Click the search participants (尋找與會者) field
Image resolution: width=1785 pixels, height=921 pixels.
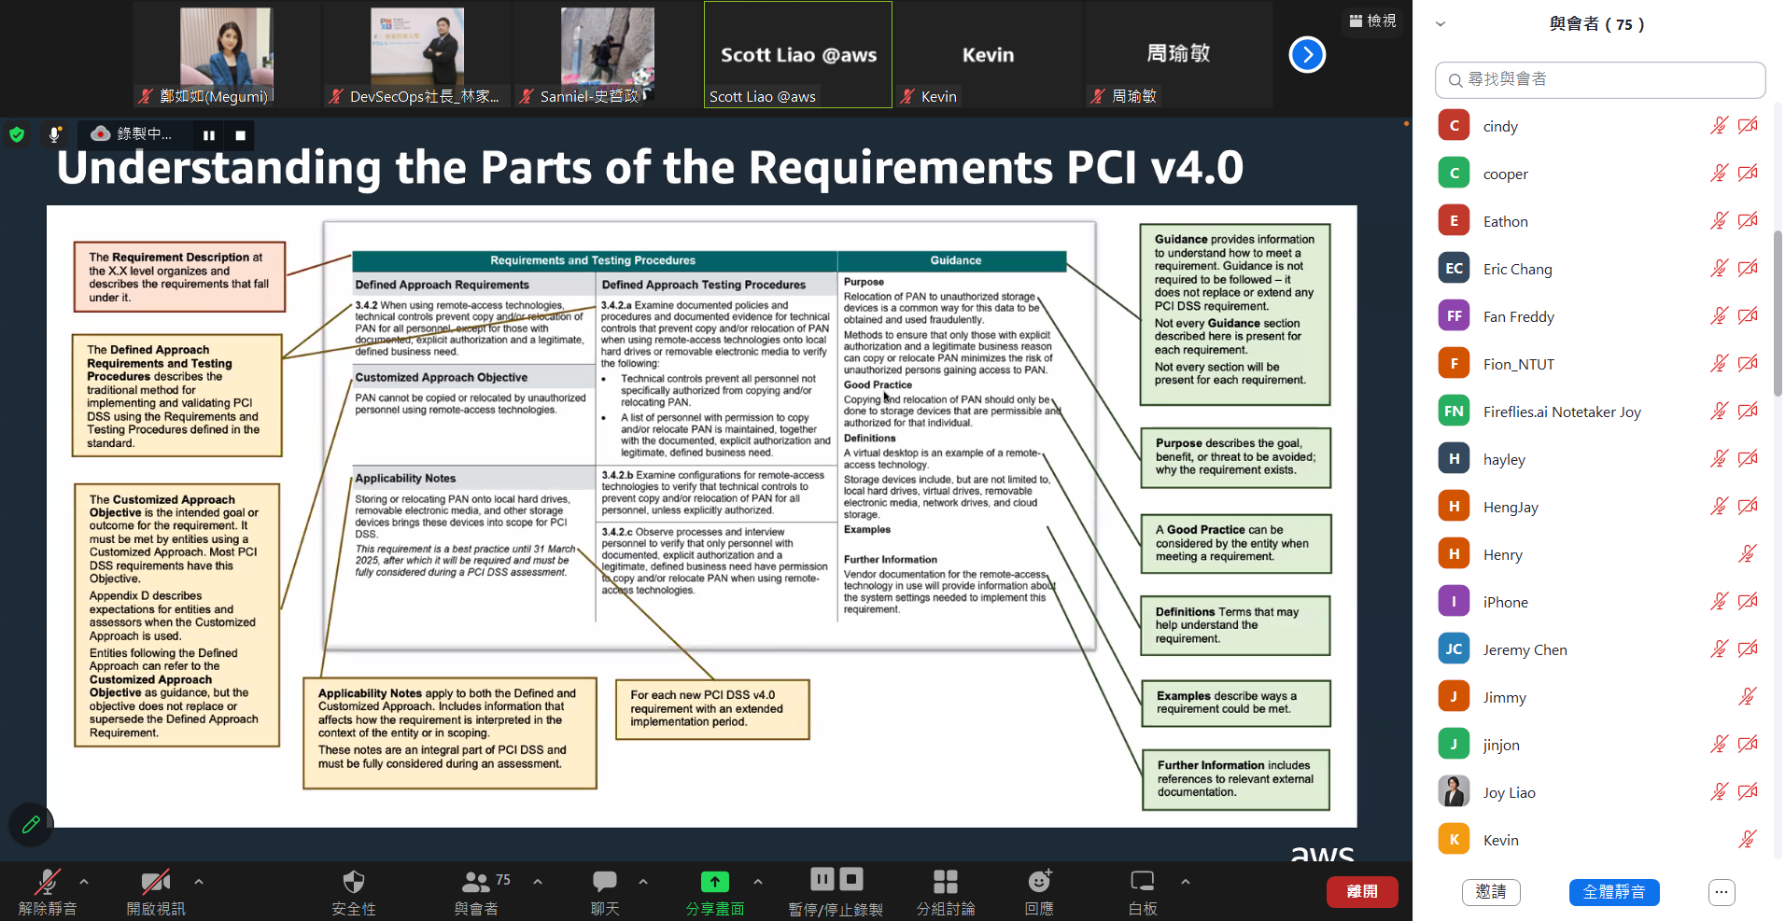1600,80
